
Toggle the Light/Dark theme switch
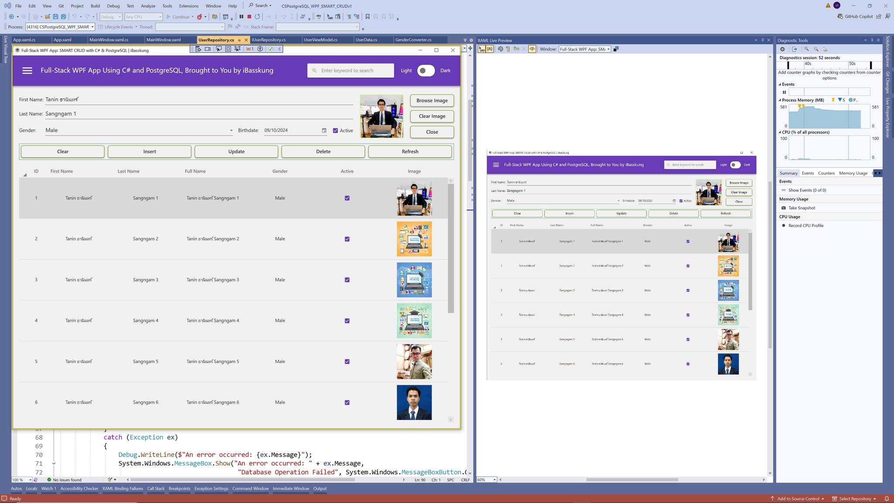426,70
